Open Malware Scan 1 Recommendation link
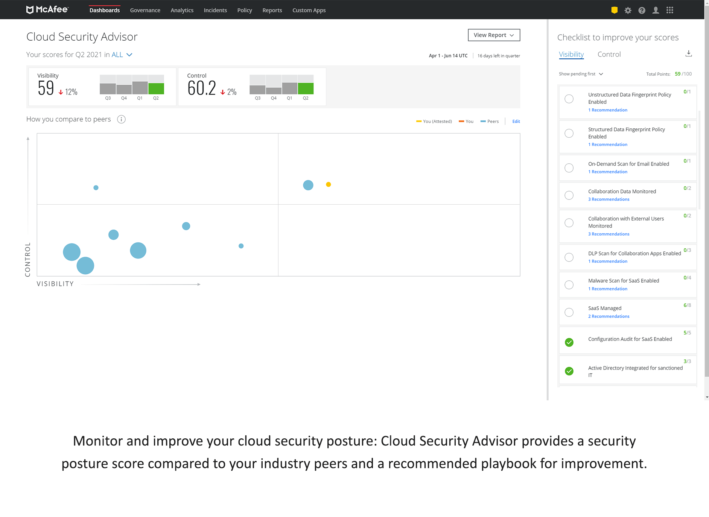 [x=608, y=289]
